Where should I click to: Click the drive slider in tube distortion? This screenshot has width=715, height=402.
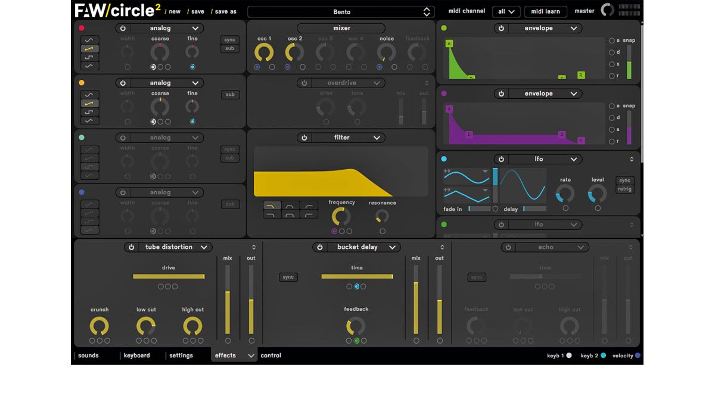click(168, 276)
